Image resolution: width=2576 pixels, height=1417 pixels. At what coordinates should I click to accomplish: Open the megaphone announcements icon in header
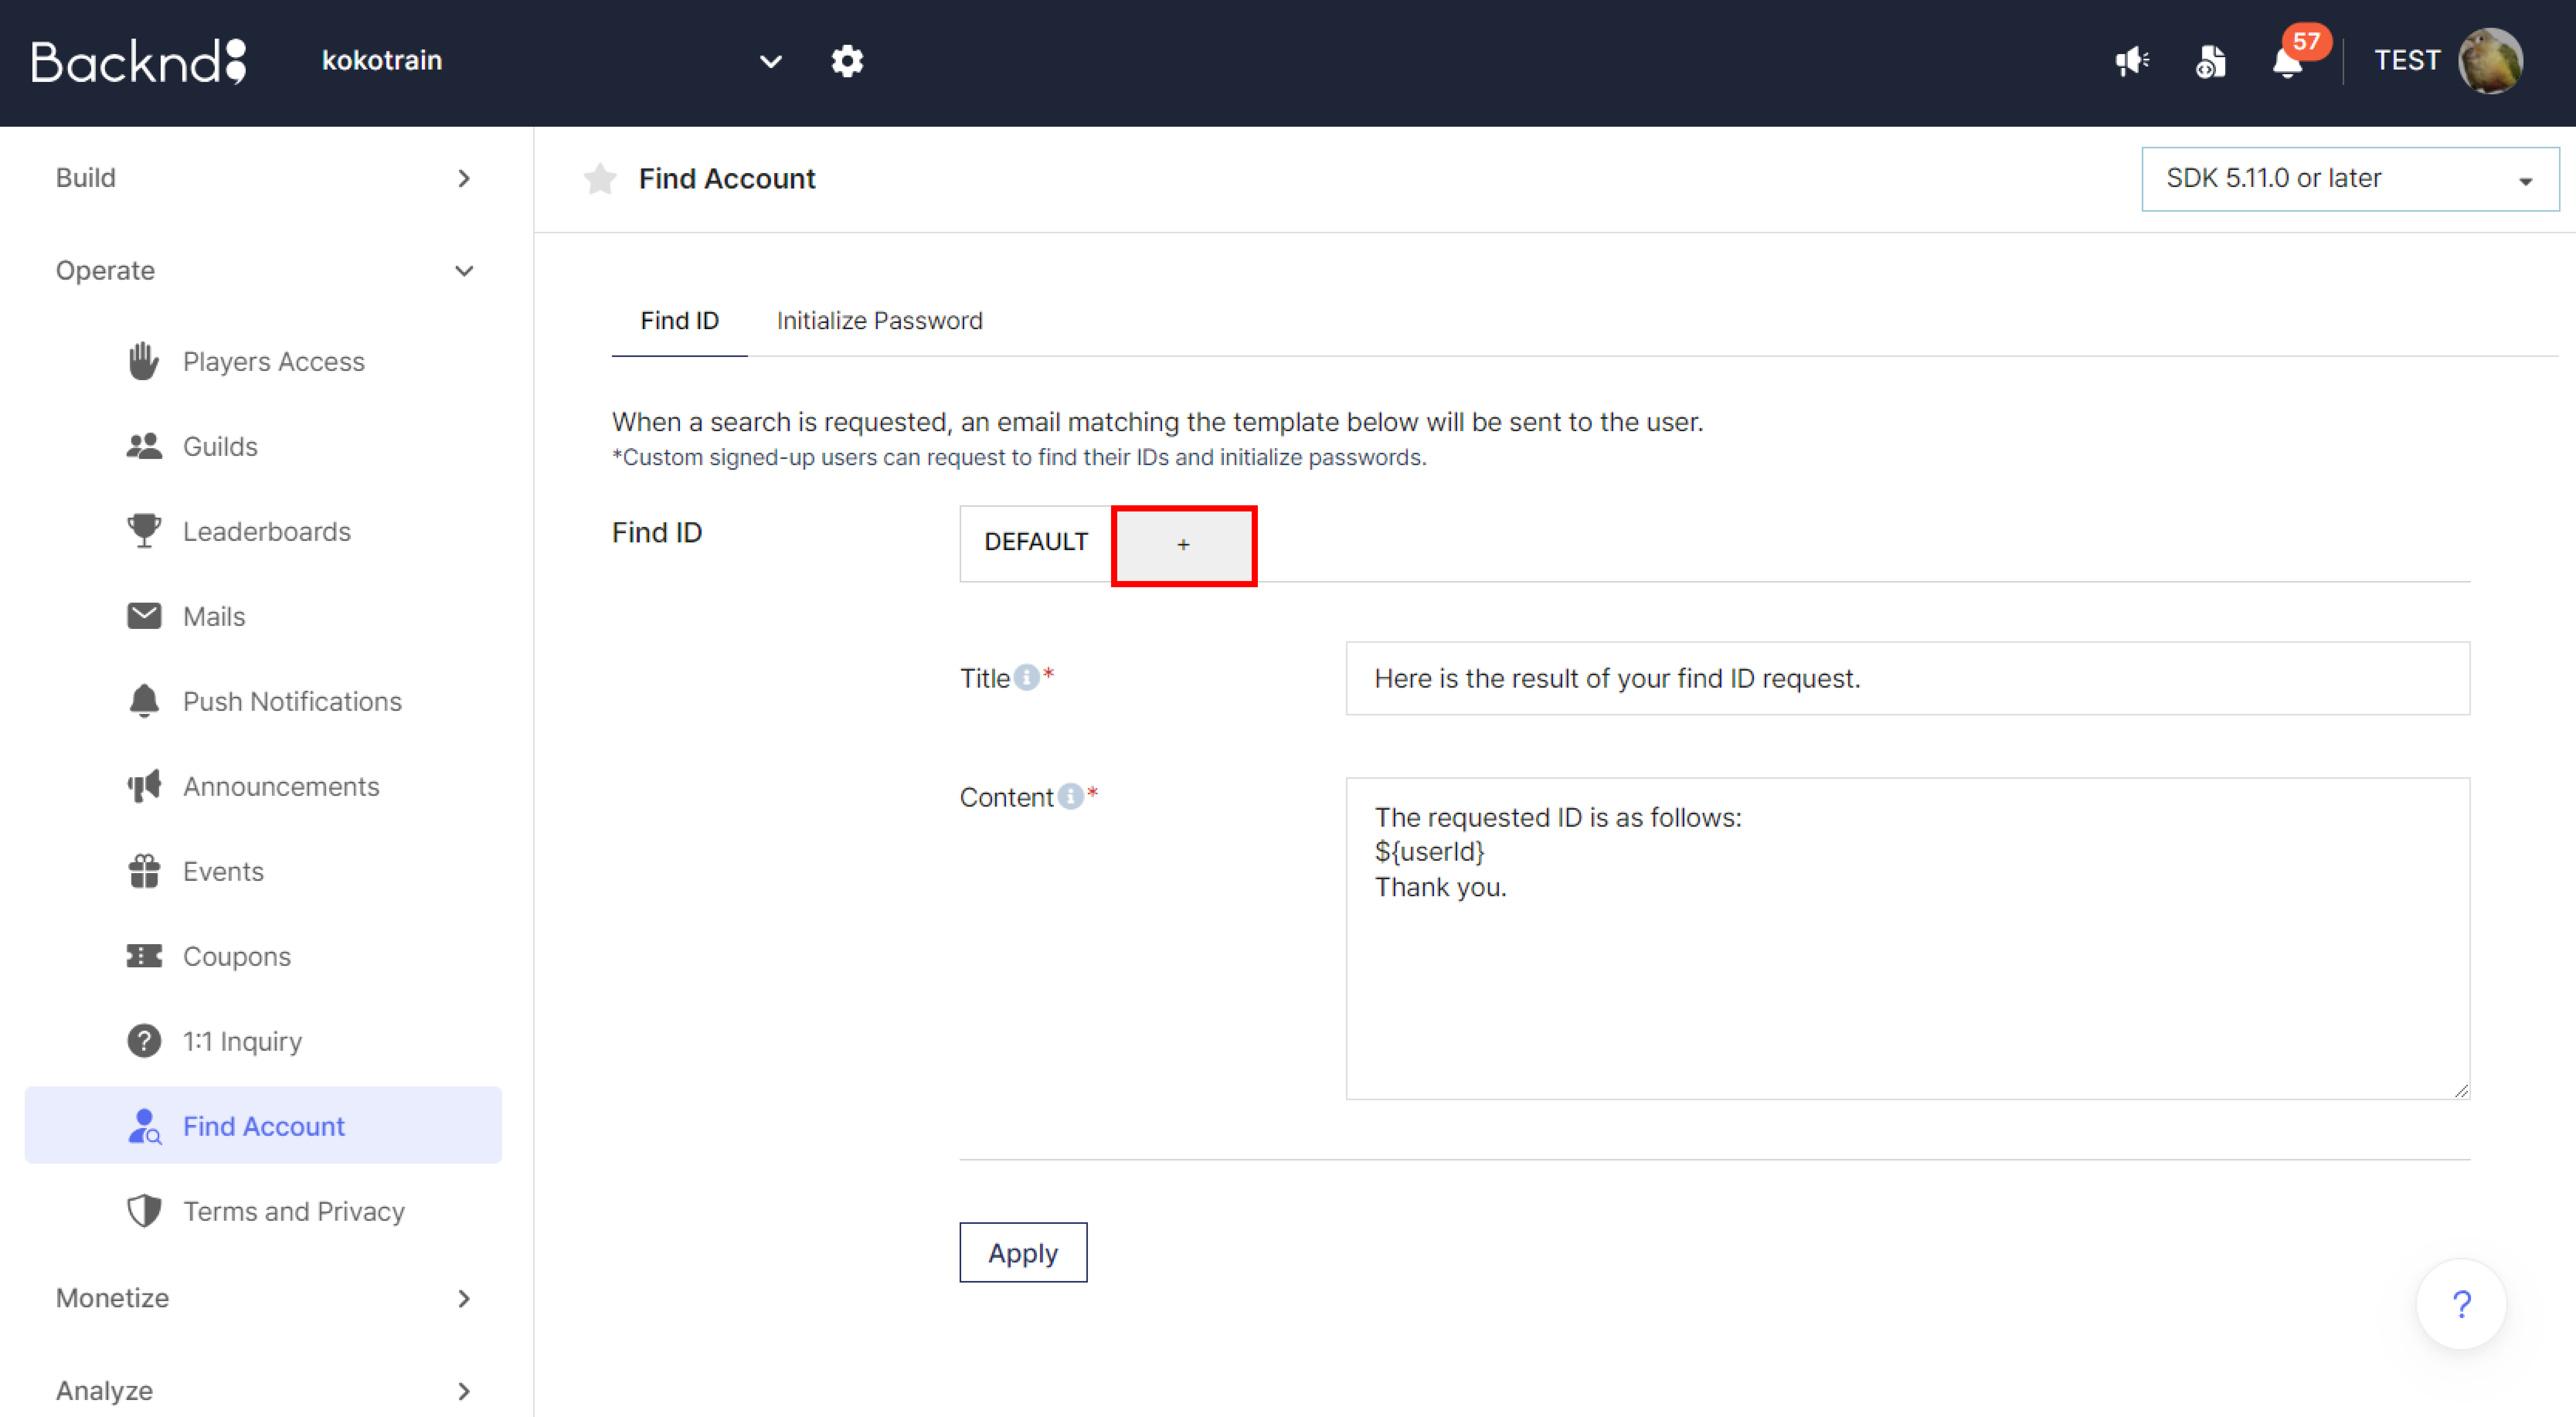2132,61
